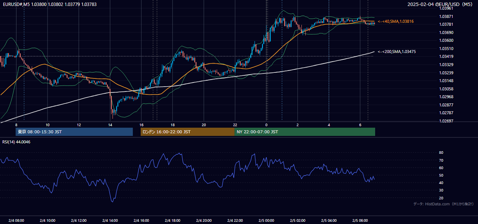Viewport: 478px width, 224px height.
Task: Click hour label 18 under the price chart
Action: pos(172,125)
